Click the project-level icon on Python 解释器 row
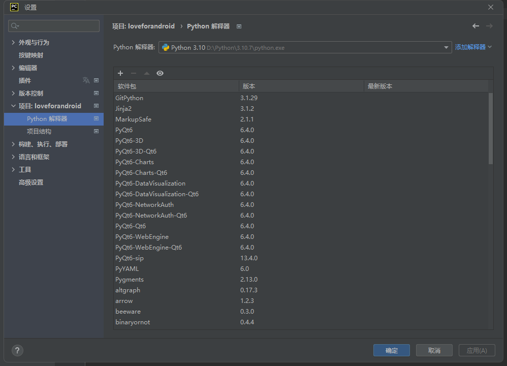Viewport: 507px width, 366px height. [x=97, y=119]
